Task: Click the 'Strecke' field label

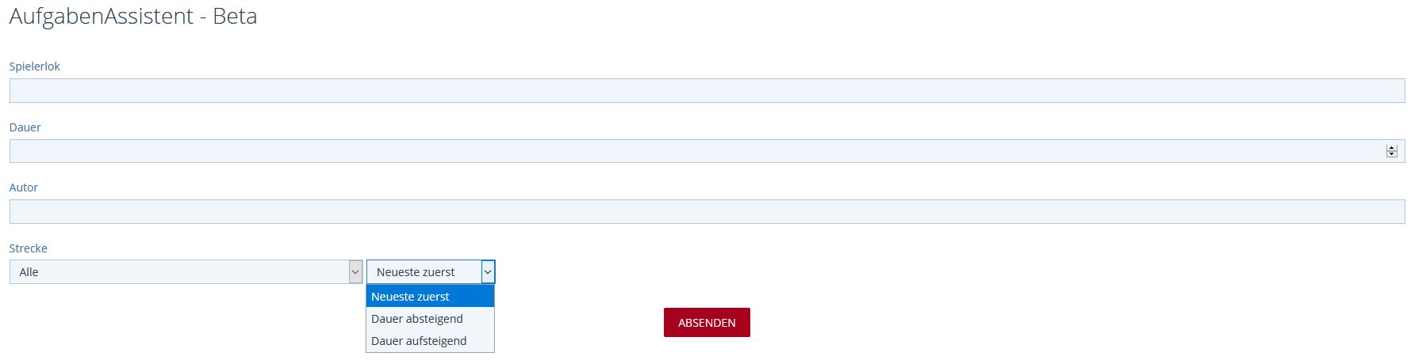Action: point(29,248)
